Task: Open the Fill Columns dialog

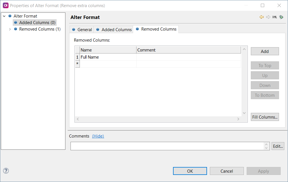Action: [x=264, y=117]
